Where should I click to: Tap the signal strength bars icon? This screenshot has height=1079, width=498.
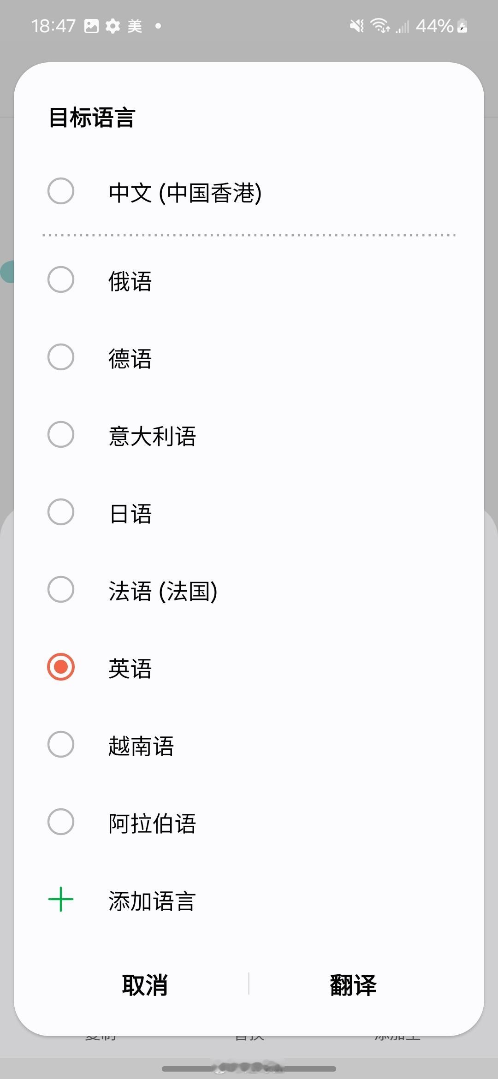[403, 27]
